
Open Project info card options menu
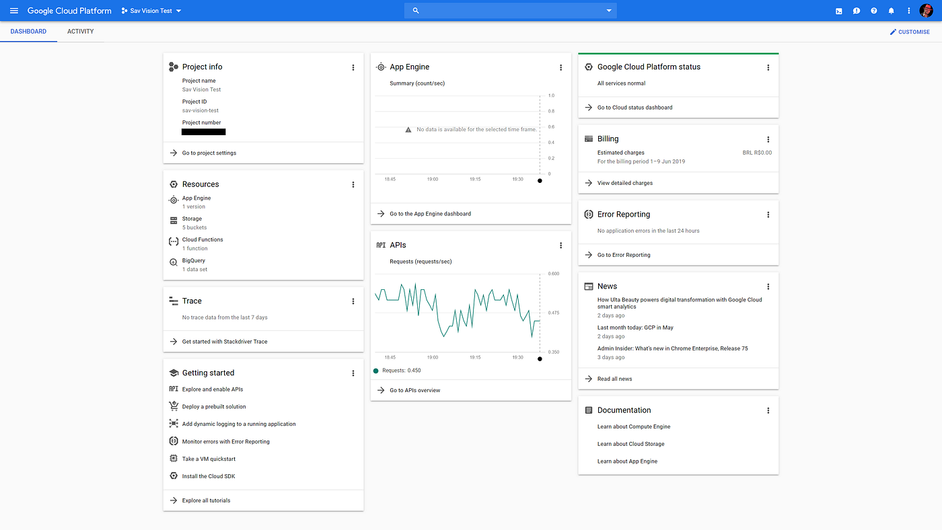tap(353, 67)
